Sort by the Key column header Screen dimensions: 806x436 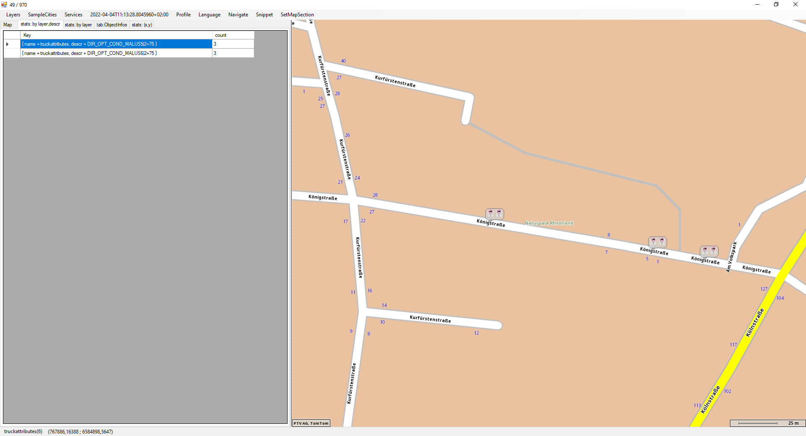tap(116, 35)
